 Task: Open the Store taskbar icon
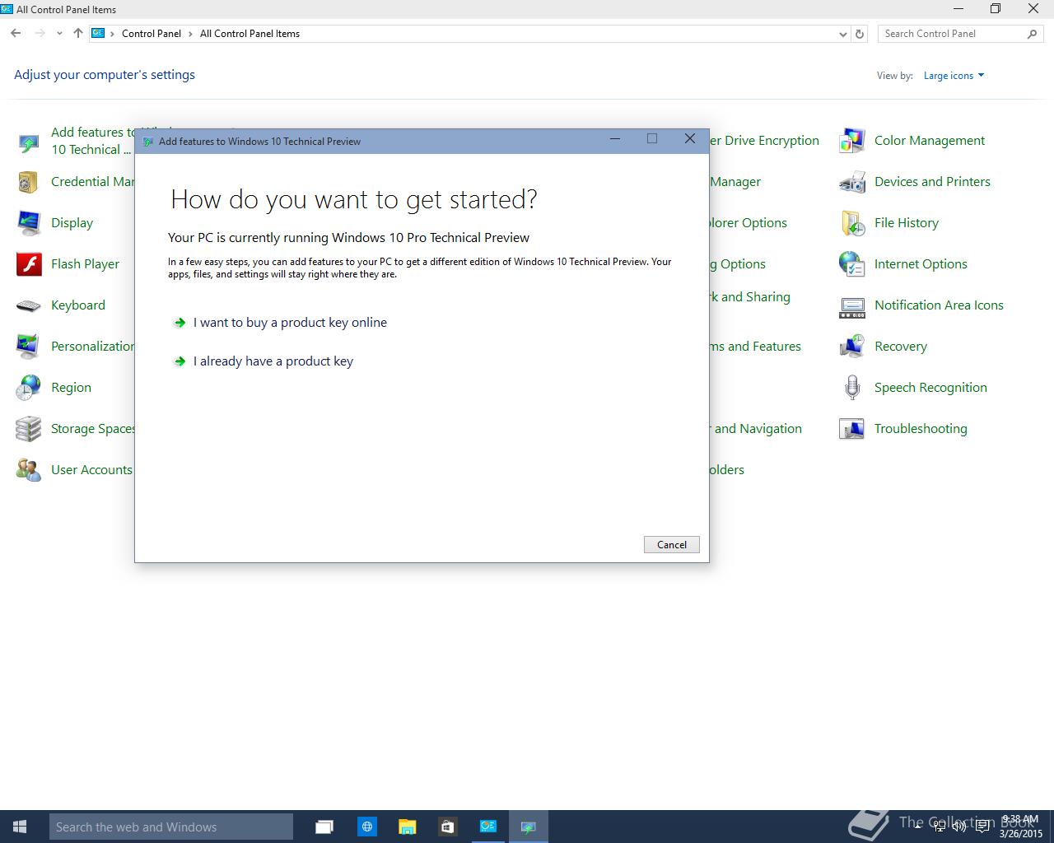tap(447, 827)
